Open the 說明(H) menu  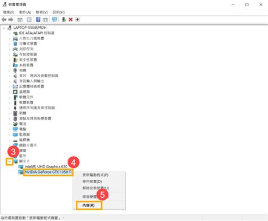pyautogui.click(x=58, y=12)
